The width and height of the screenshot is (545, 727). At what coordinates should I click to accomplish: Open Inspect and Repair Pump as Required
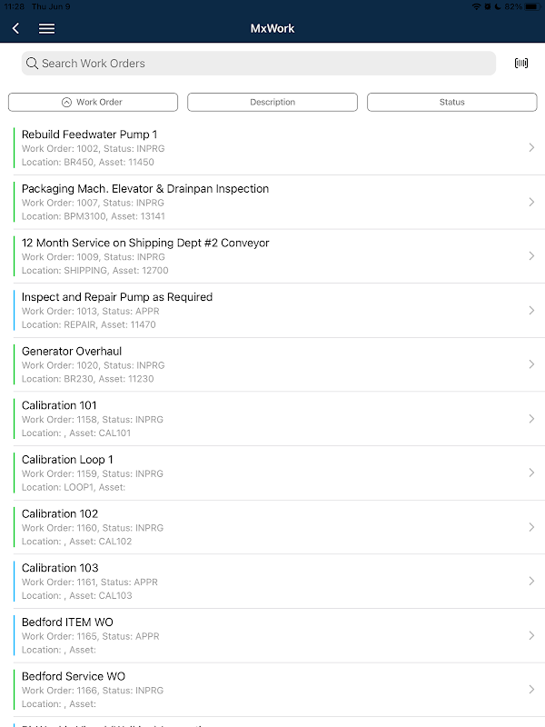click(x=279, y=311)
